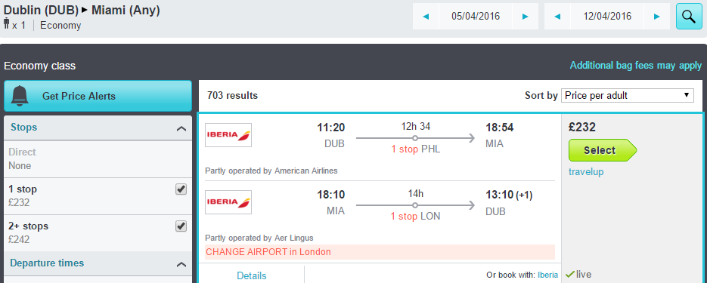The width and height of the screenshot is (707, 283).
Task: Select the £232 Iberia flight
Action: pos(603,150)
